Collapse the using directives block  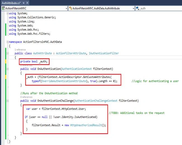[8, 13]
